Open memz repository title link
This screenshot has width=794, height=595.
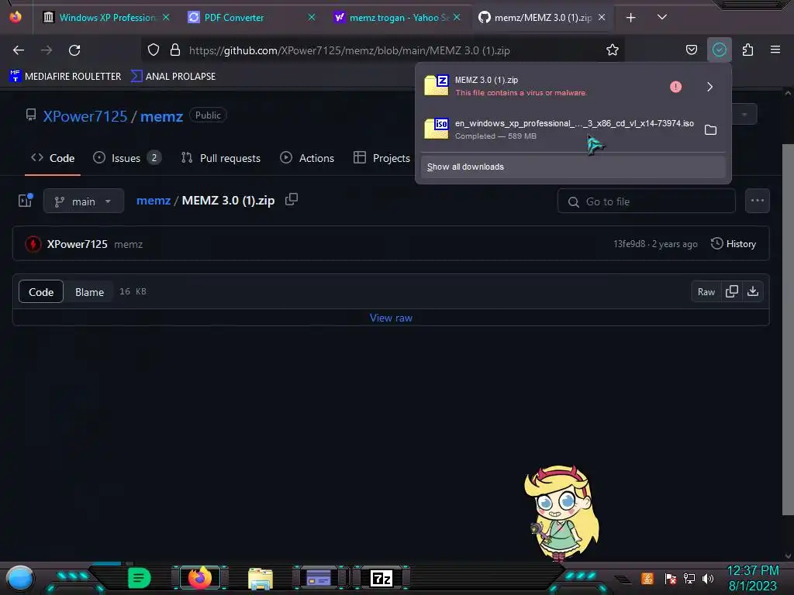161,116
